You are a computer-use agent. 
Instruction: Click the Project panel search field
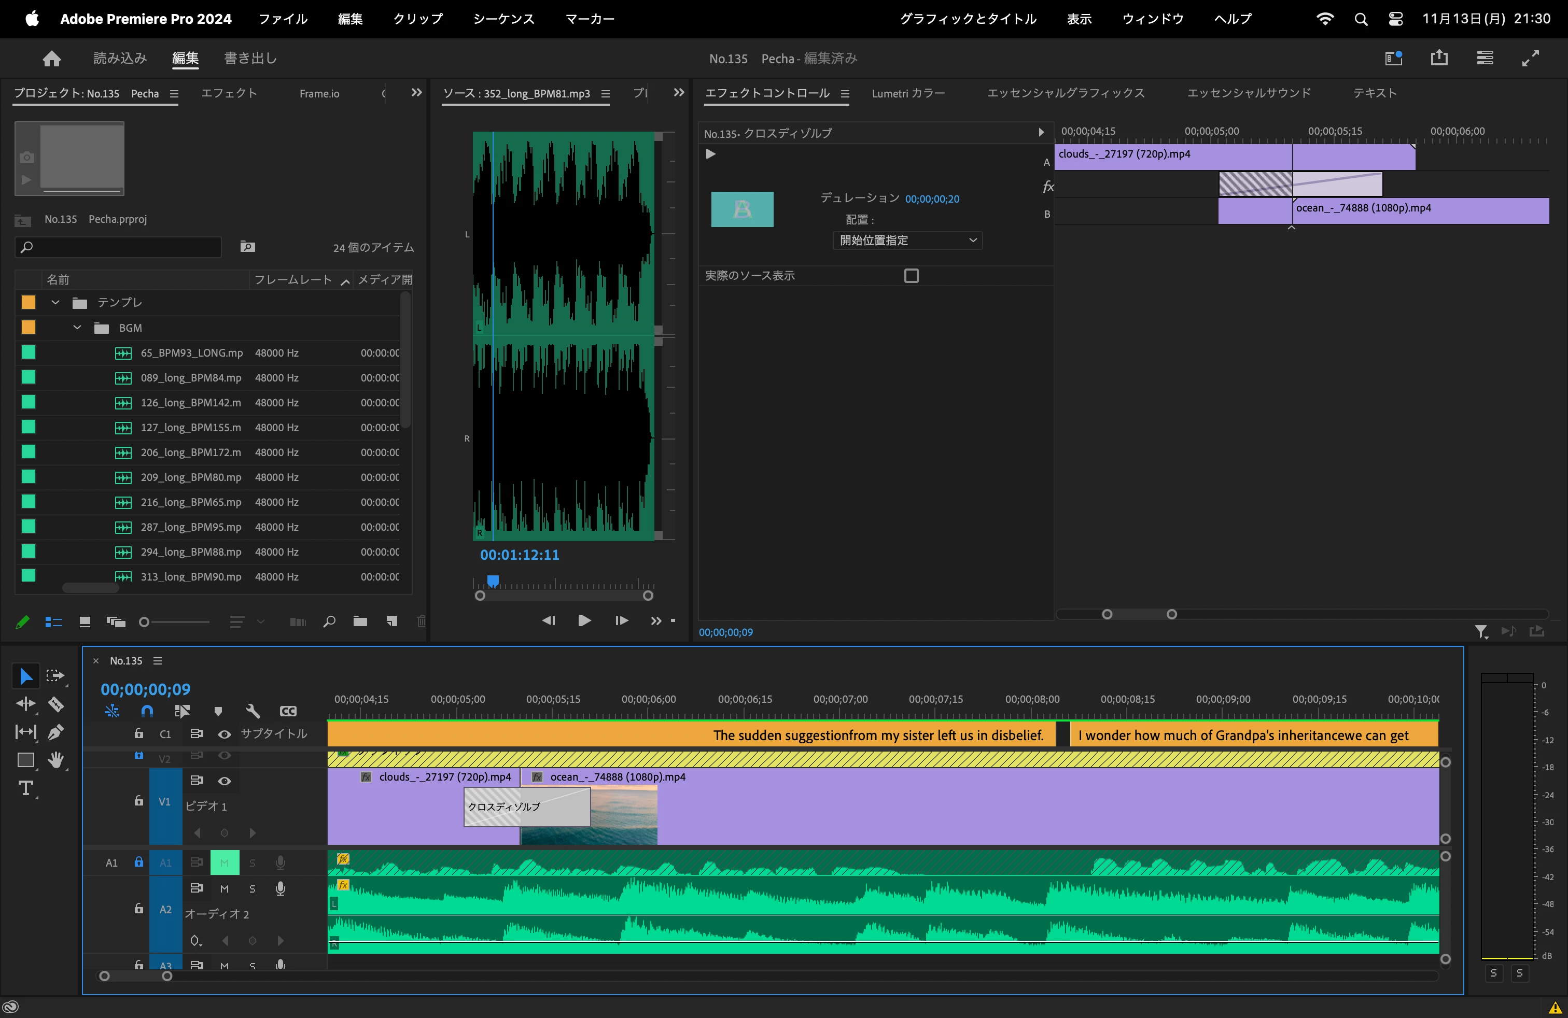click(119, 247)
